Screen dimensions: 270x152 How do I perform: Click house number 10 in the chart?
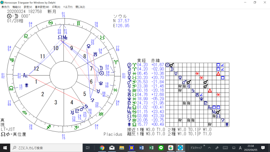56,48
